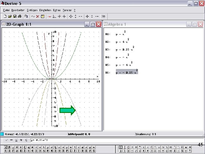The image size is (205, 154).
Task: Insert the lowercase mu symbol
Action: click(x=48, y=147)
